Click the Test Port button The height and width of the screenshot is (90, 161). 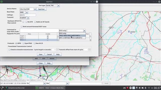click(41, 9)
